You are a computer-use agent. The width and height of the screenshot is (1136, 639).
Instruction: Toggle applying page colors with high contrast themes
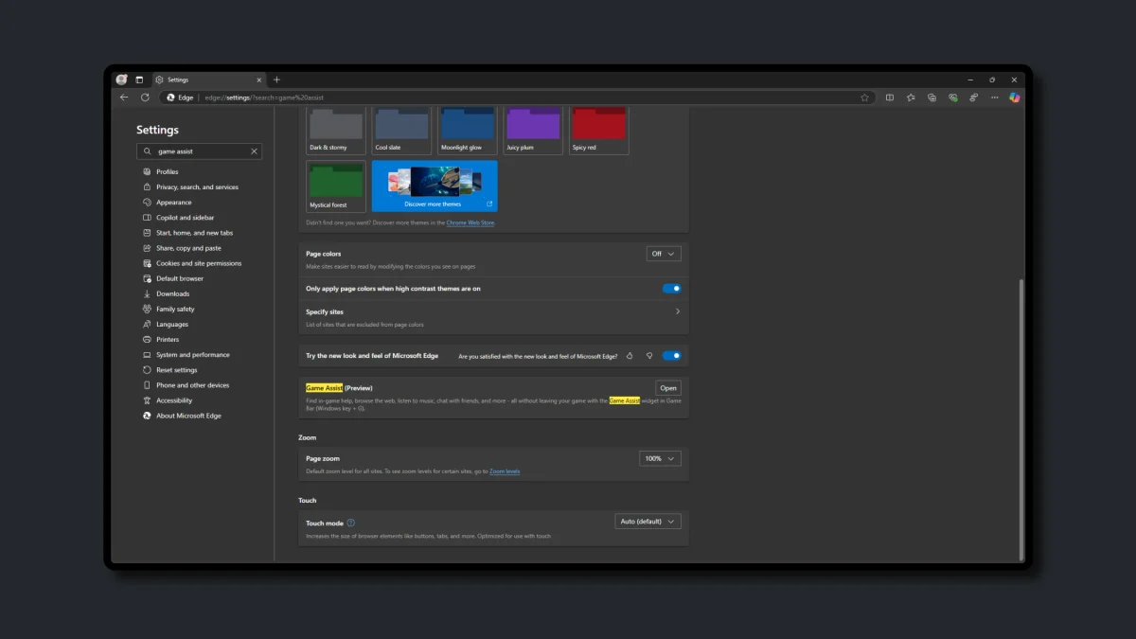[672, 288]
